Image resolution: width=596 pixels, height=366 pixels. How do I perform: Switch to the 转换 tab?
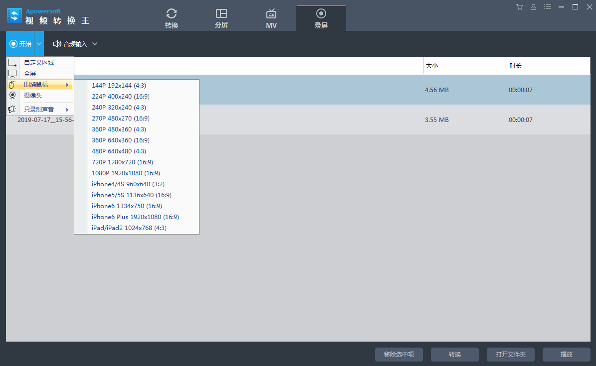coord(172,18)
